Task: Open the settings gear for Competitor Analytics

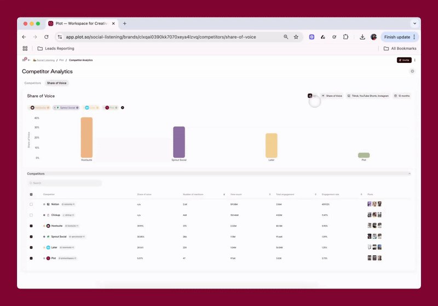Action: 412,72
